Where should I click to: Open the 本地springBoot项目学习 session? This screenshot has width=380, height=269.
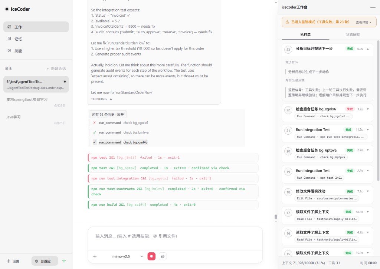click(x=36, y=102)
